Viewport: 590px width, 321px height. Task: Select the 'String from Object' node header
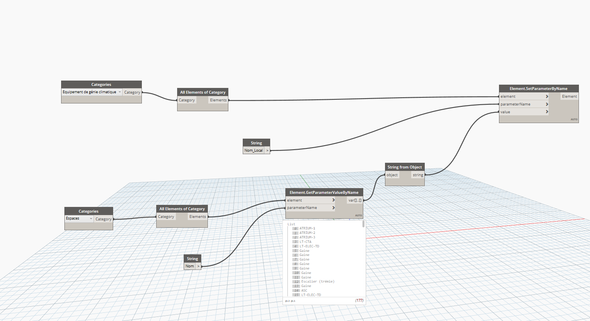click(x=404, y=167)
